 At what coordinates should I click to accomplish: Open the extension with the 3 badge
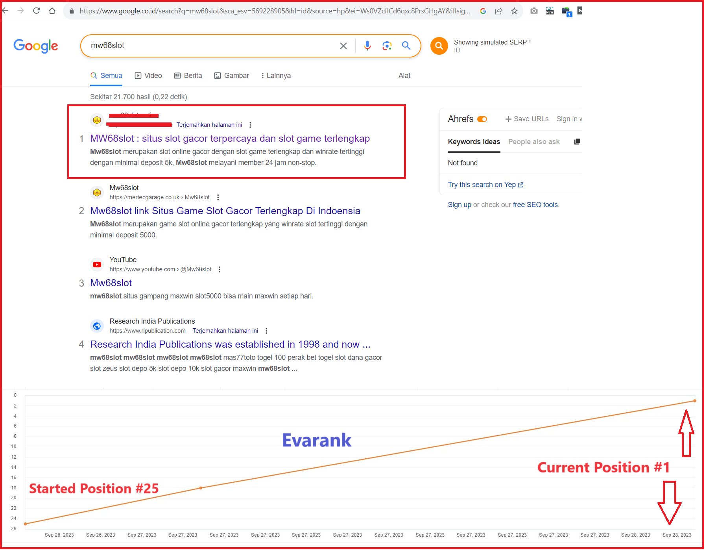pos(566,11)
